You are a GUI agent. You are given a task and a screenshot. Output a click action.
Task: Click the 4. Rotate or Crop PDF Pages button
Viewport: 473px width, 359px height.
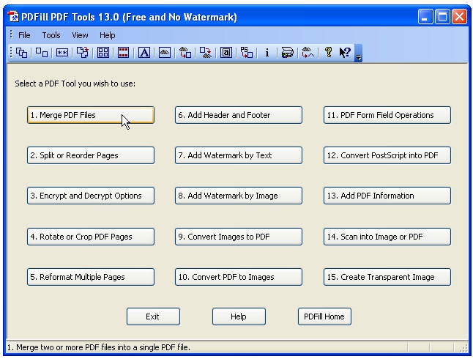pos(91,237)
